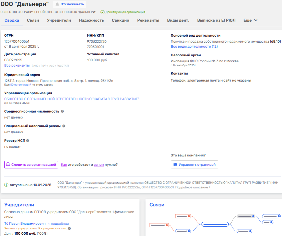Click the question icon next to Реестр МСП
This screenshot has width=282, height=236.
[x=28, y=141]
